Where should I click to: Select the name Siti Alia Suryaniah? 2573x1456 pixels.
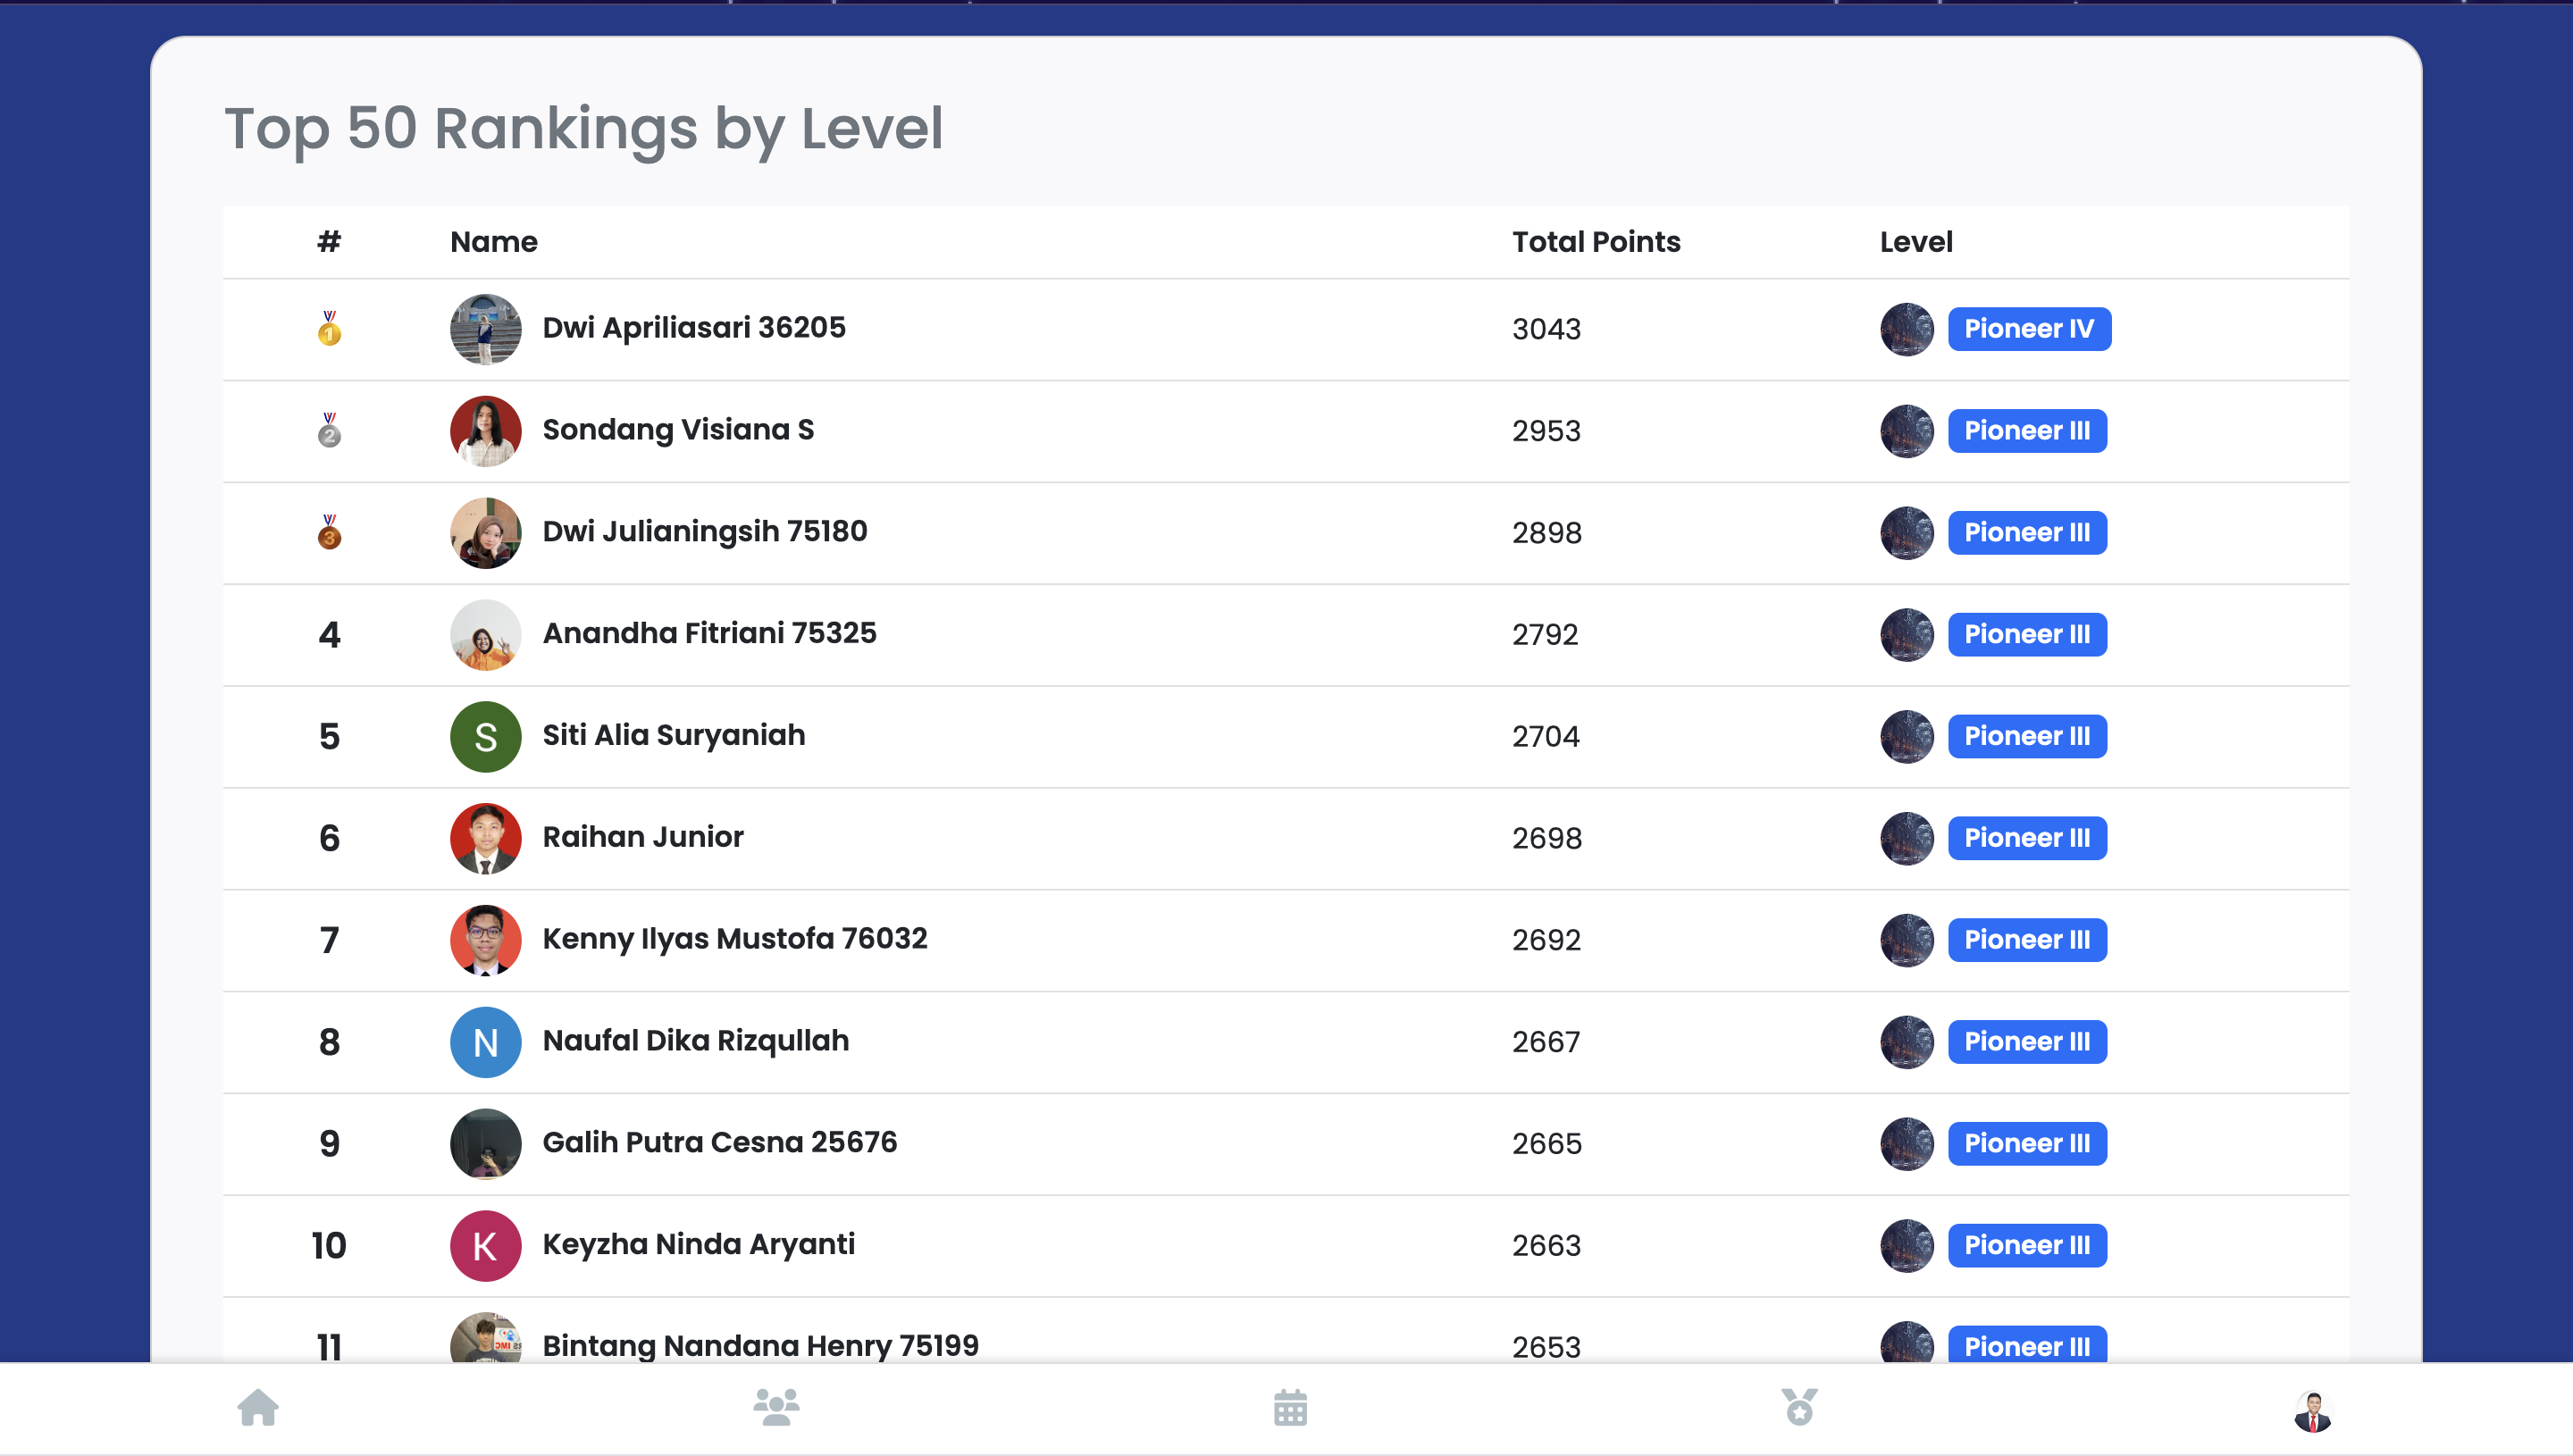click(x=674, y=736)
